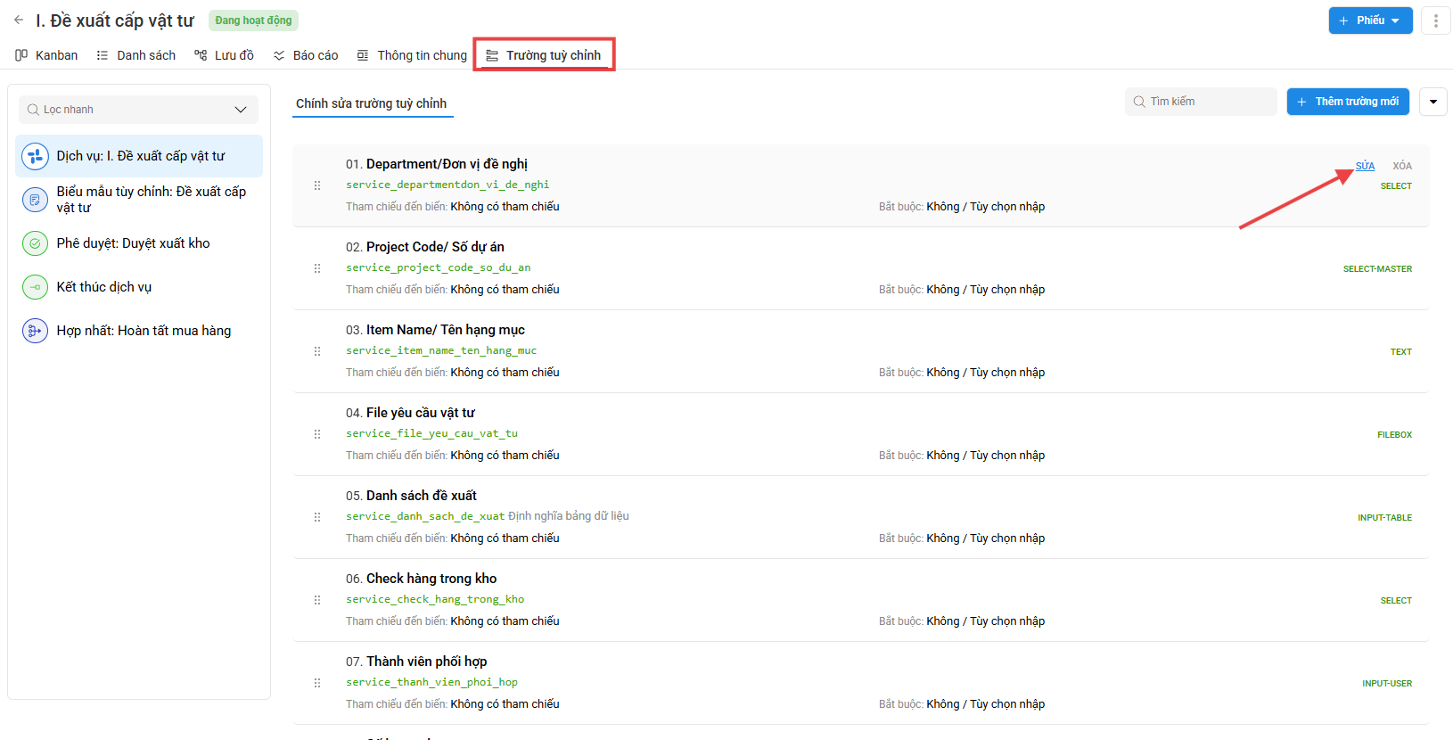Click drag handle of Department/Đơn vị đề nghị
Image resolution: width=1453 pixels, height=748 pixels.
point(317,185)
